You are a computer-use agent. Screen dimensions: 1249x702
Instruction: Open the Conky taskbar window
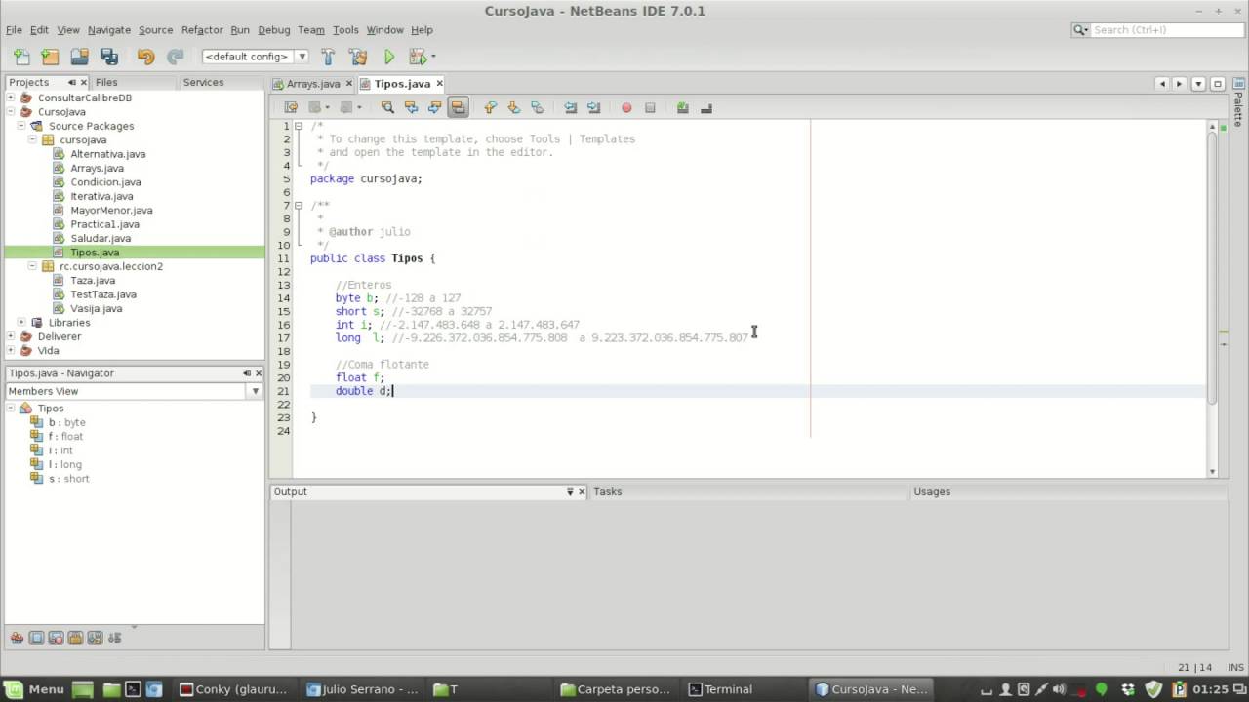pos(234,688)
